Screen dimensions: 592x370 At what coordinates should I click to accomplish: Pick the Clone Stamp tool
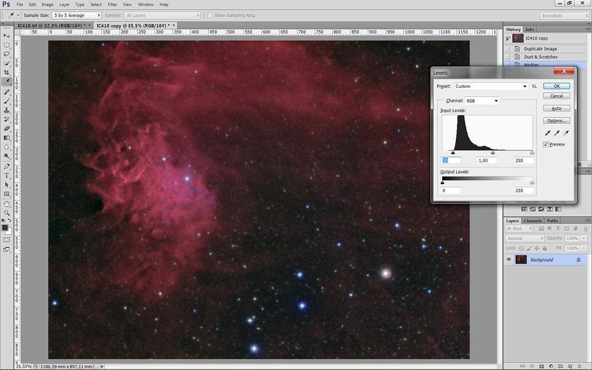[x=7, y=110]
